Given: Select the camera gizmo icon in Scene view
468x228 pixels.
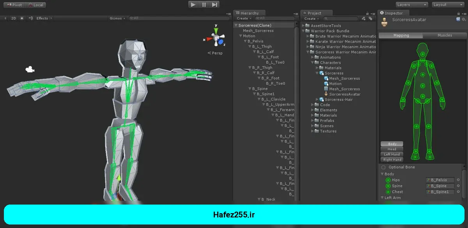Looking at the screenshot, I should pos(30,69).
